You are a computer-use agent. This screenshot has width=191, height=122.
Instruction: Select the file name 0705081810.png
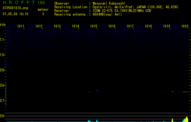pyautogui.click(x=15, y=8)
